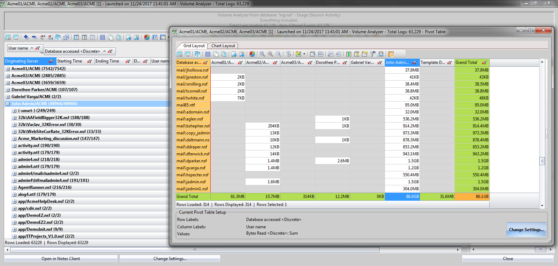Toggle filter on Template D... pivot column
The width and height of the screenshot is (558, 266).
450,63
